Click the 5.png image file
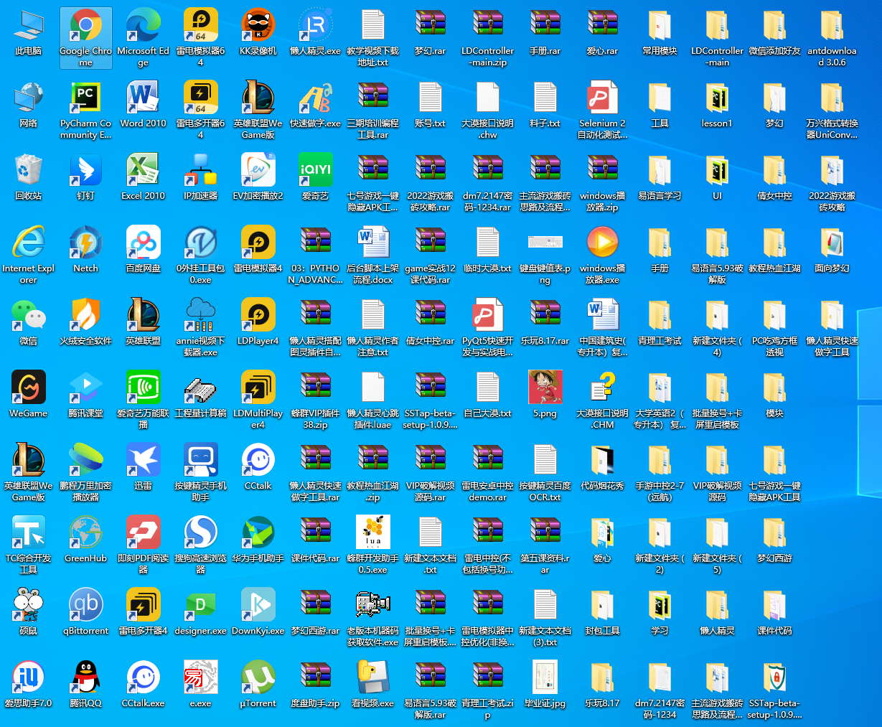The height and width of the screenshot is (727, 882). tap(545, 395)
